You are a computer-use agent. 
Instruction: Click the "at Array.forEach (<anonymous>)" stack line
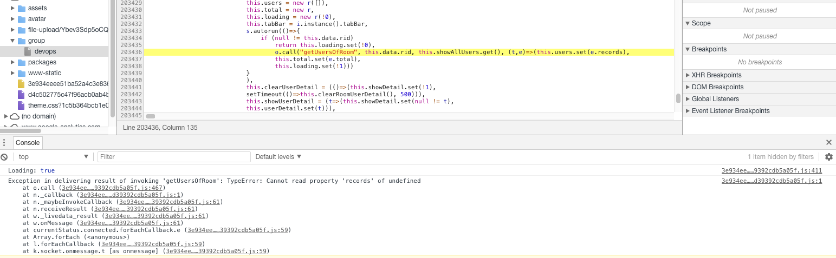(76, 237)
